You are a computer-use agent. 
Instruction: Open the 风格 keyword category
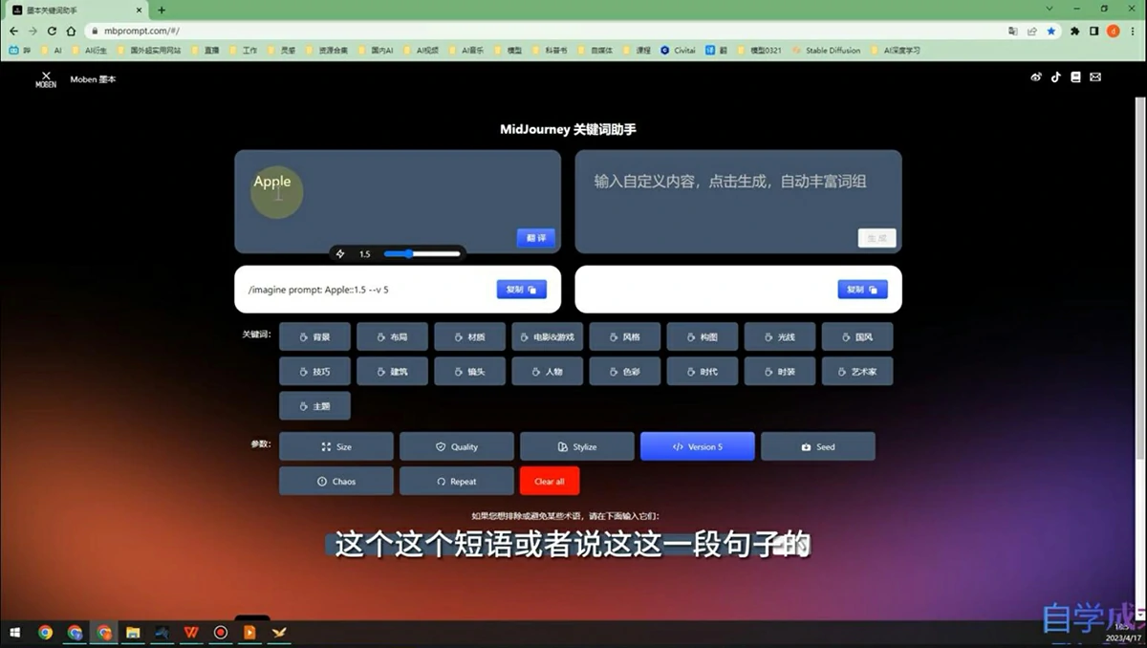(624, 336)
